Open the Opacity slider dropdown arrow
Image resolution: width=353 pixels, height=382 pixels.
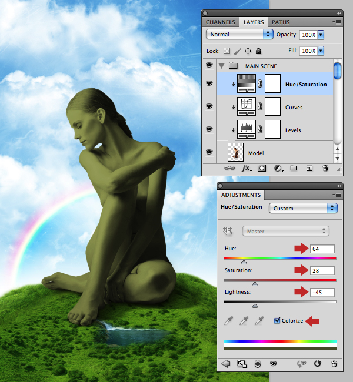pos(321,35)
